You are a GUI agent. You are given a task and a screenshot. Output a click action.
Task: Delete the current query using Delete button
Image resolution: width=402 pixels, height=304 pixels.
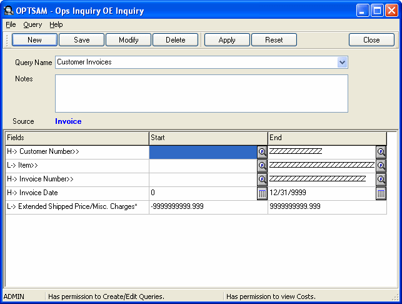coord(175,40)
